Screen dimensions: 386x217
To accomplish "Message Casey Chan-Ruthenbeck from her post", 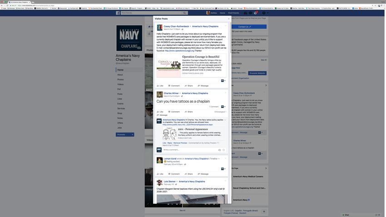I will point(203,86).
